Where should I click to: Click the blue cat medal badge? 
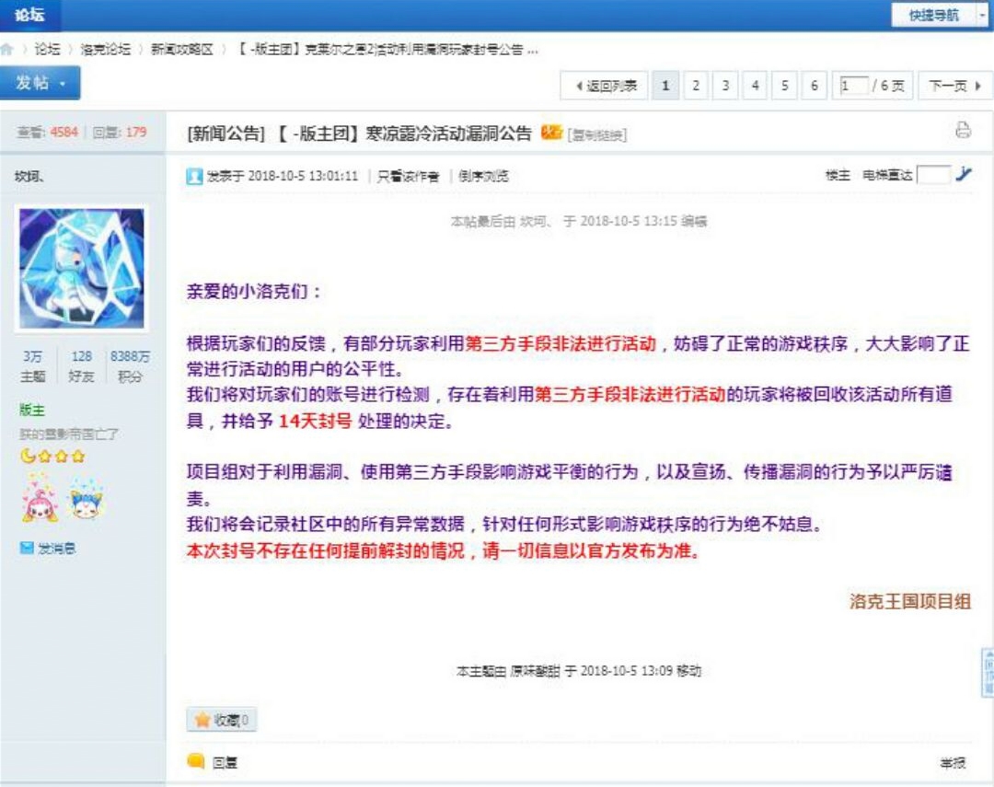pos(87,500)
